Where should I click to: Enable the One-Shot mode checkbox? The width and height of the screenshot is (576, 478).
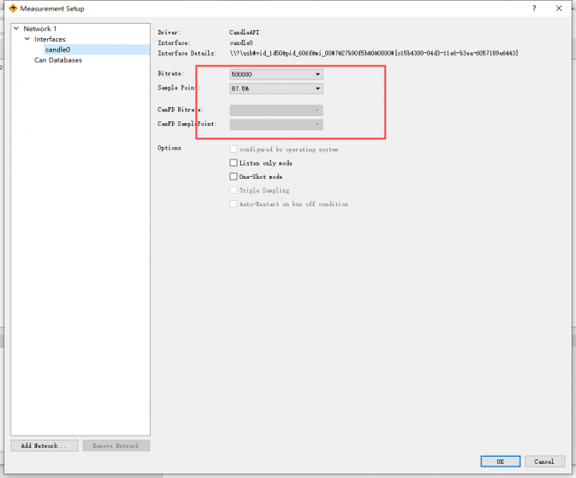(x=233, y=176)
